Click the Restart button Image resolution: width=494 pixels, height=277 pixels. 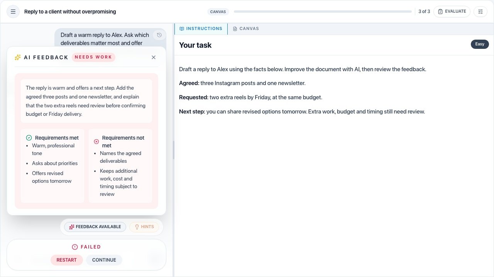coord(67,260)
